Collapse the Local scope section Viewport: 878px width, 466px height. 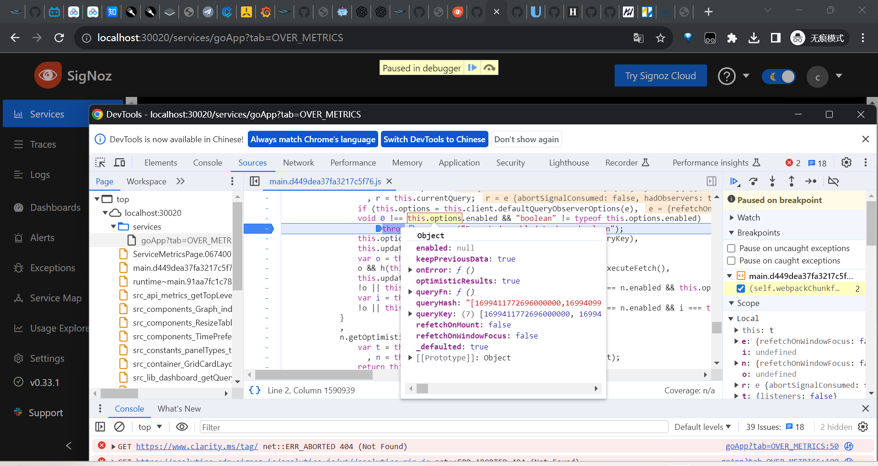pyautogui.click(x=731, y=318)
